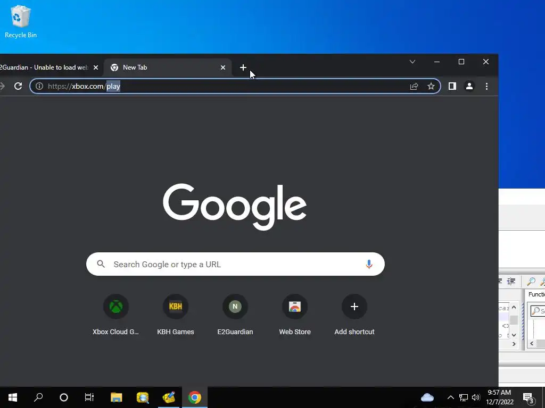The height and width of the screenshot is (408, 545).
Task: Open the Recycle Bin desktop icon
Action: 21,21
